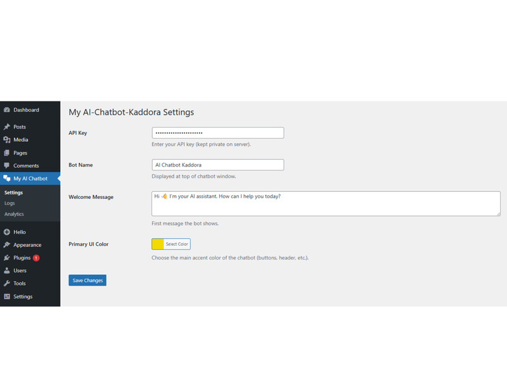The height and width of the screenshot is (380, 507).
Task: Click the Plugins plug icon
Action: click(6, 257)
